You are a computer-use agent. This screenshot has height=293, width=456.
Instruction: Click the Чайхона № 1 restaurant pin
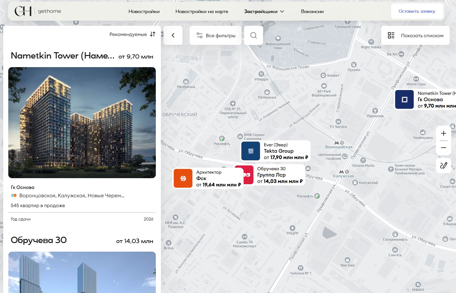300,268
